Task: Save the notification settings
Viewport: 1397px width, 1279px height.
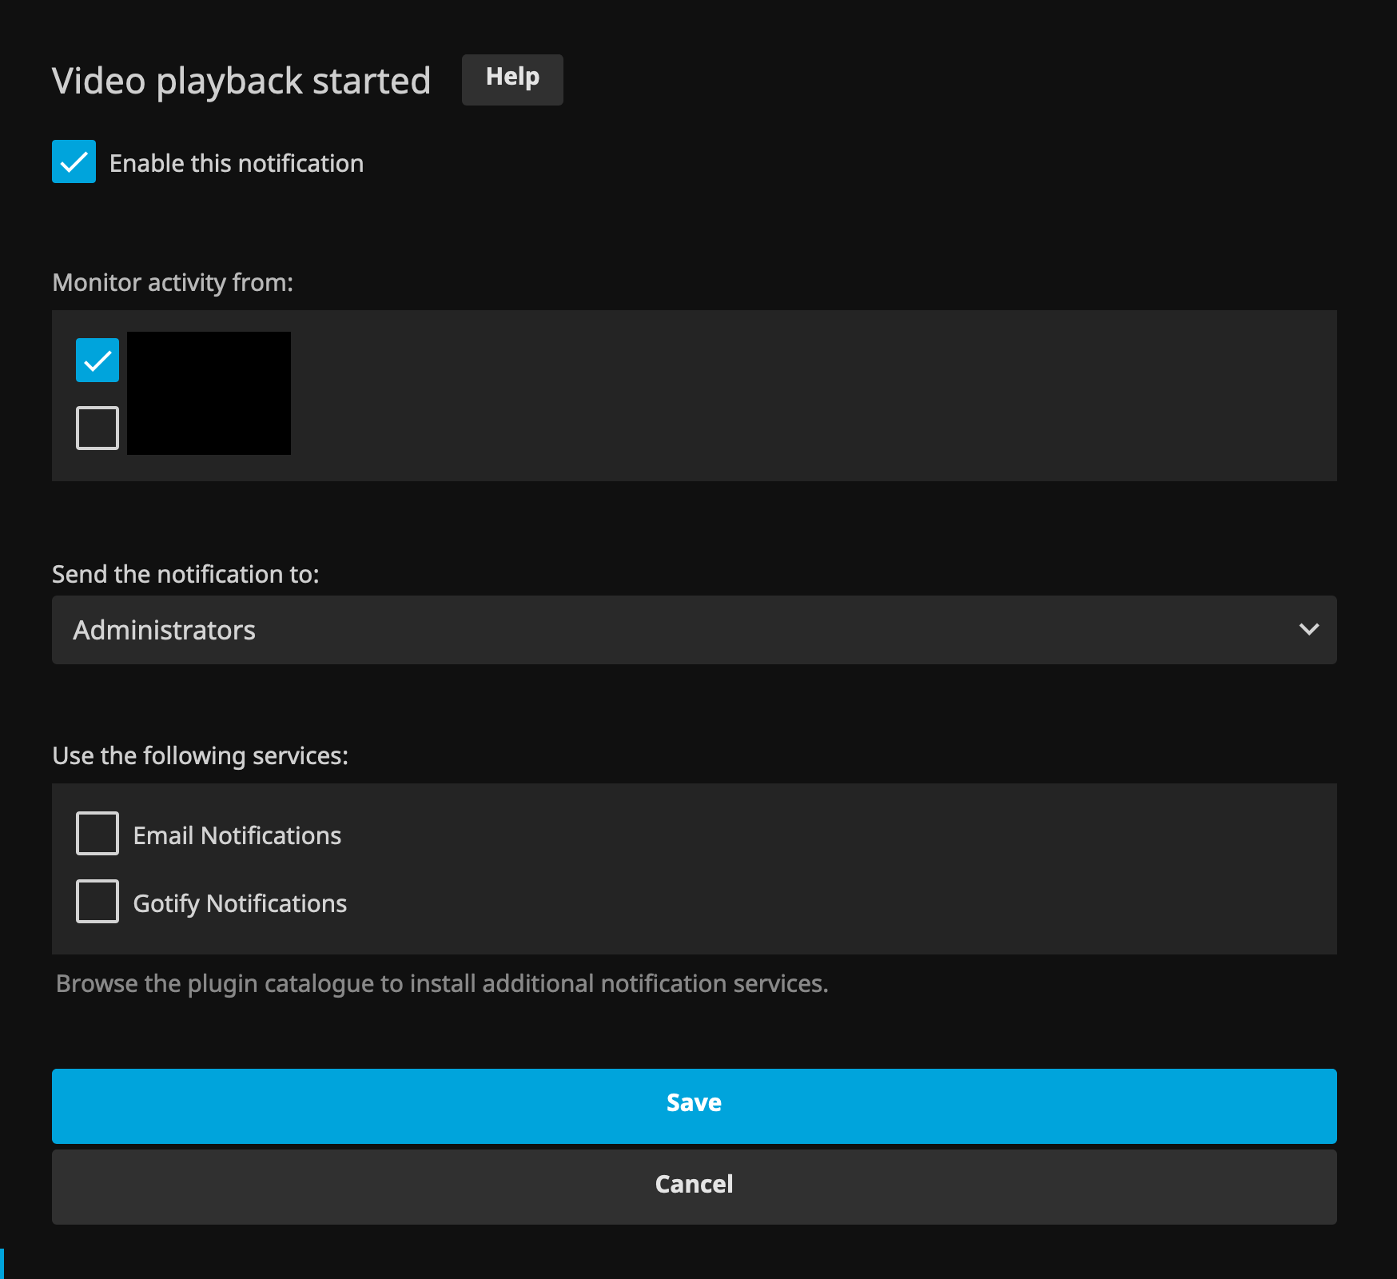Action: pos(694,1106)
